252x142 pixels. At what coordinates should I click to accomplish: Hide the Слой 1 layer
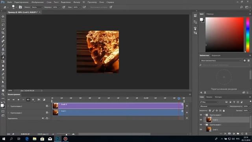point(201,129)
